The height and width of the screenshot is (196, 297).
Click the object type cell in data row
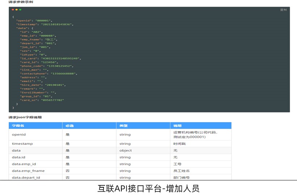pos(125,151)
